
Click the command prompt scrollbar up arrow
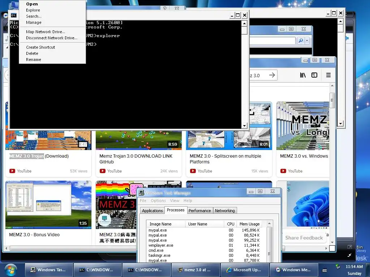[x=245, y=23]
